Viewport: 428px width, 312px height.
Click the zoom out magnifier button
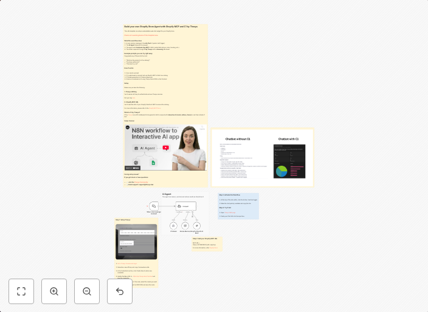(x=87, y=291)
